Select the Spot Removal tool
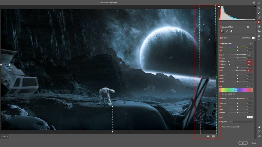 tap(259, 13)
